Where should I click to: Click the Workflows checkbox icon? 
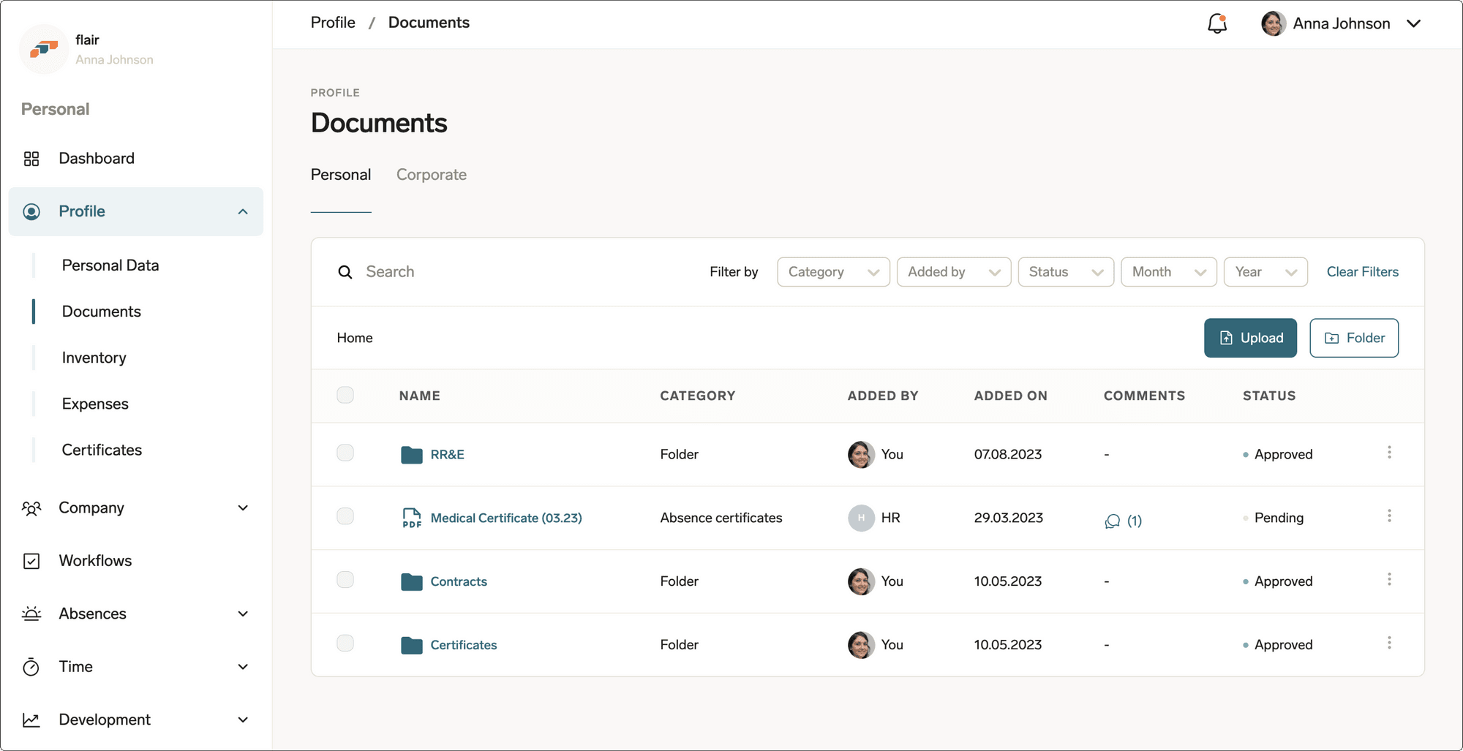click(31, 561)
